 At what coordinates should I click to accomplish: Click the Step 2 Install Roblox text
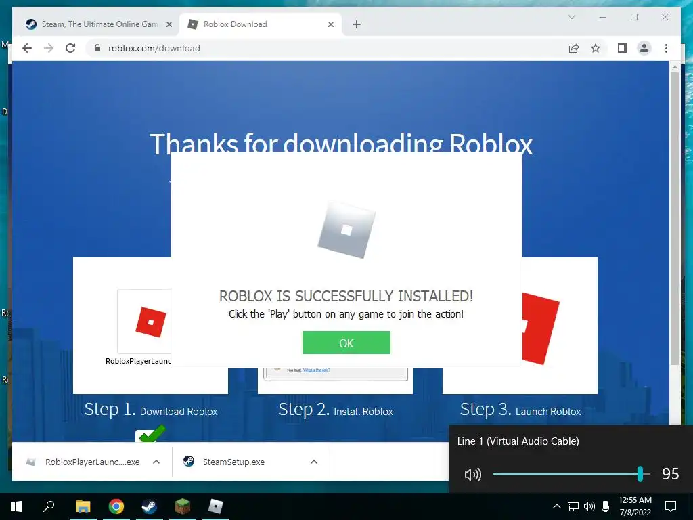coord(336,410)
